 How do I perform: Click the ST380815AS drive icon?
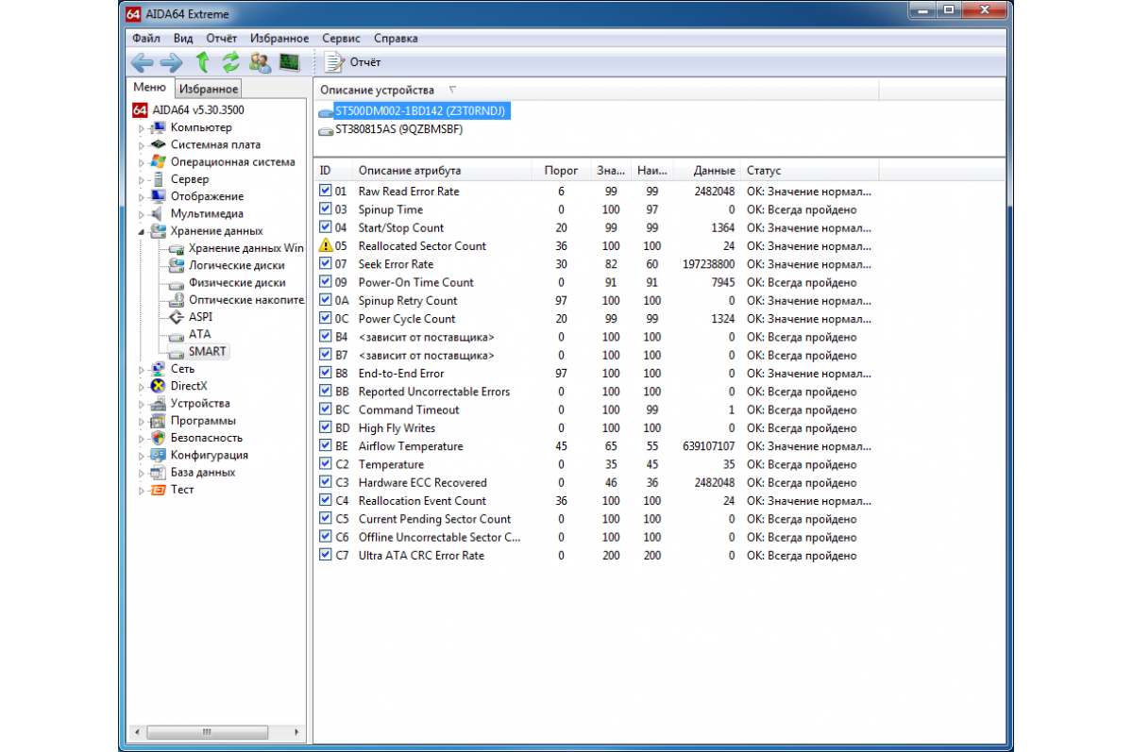coord(327,130)
